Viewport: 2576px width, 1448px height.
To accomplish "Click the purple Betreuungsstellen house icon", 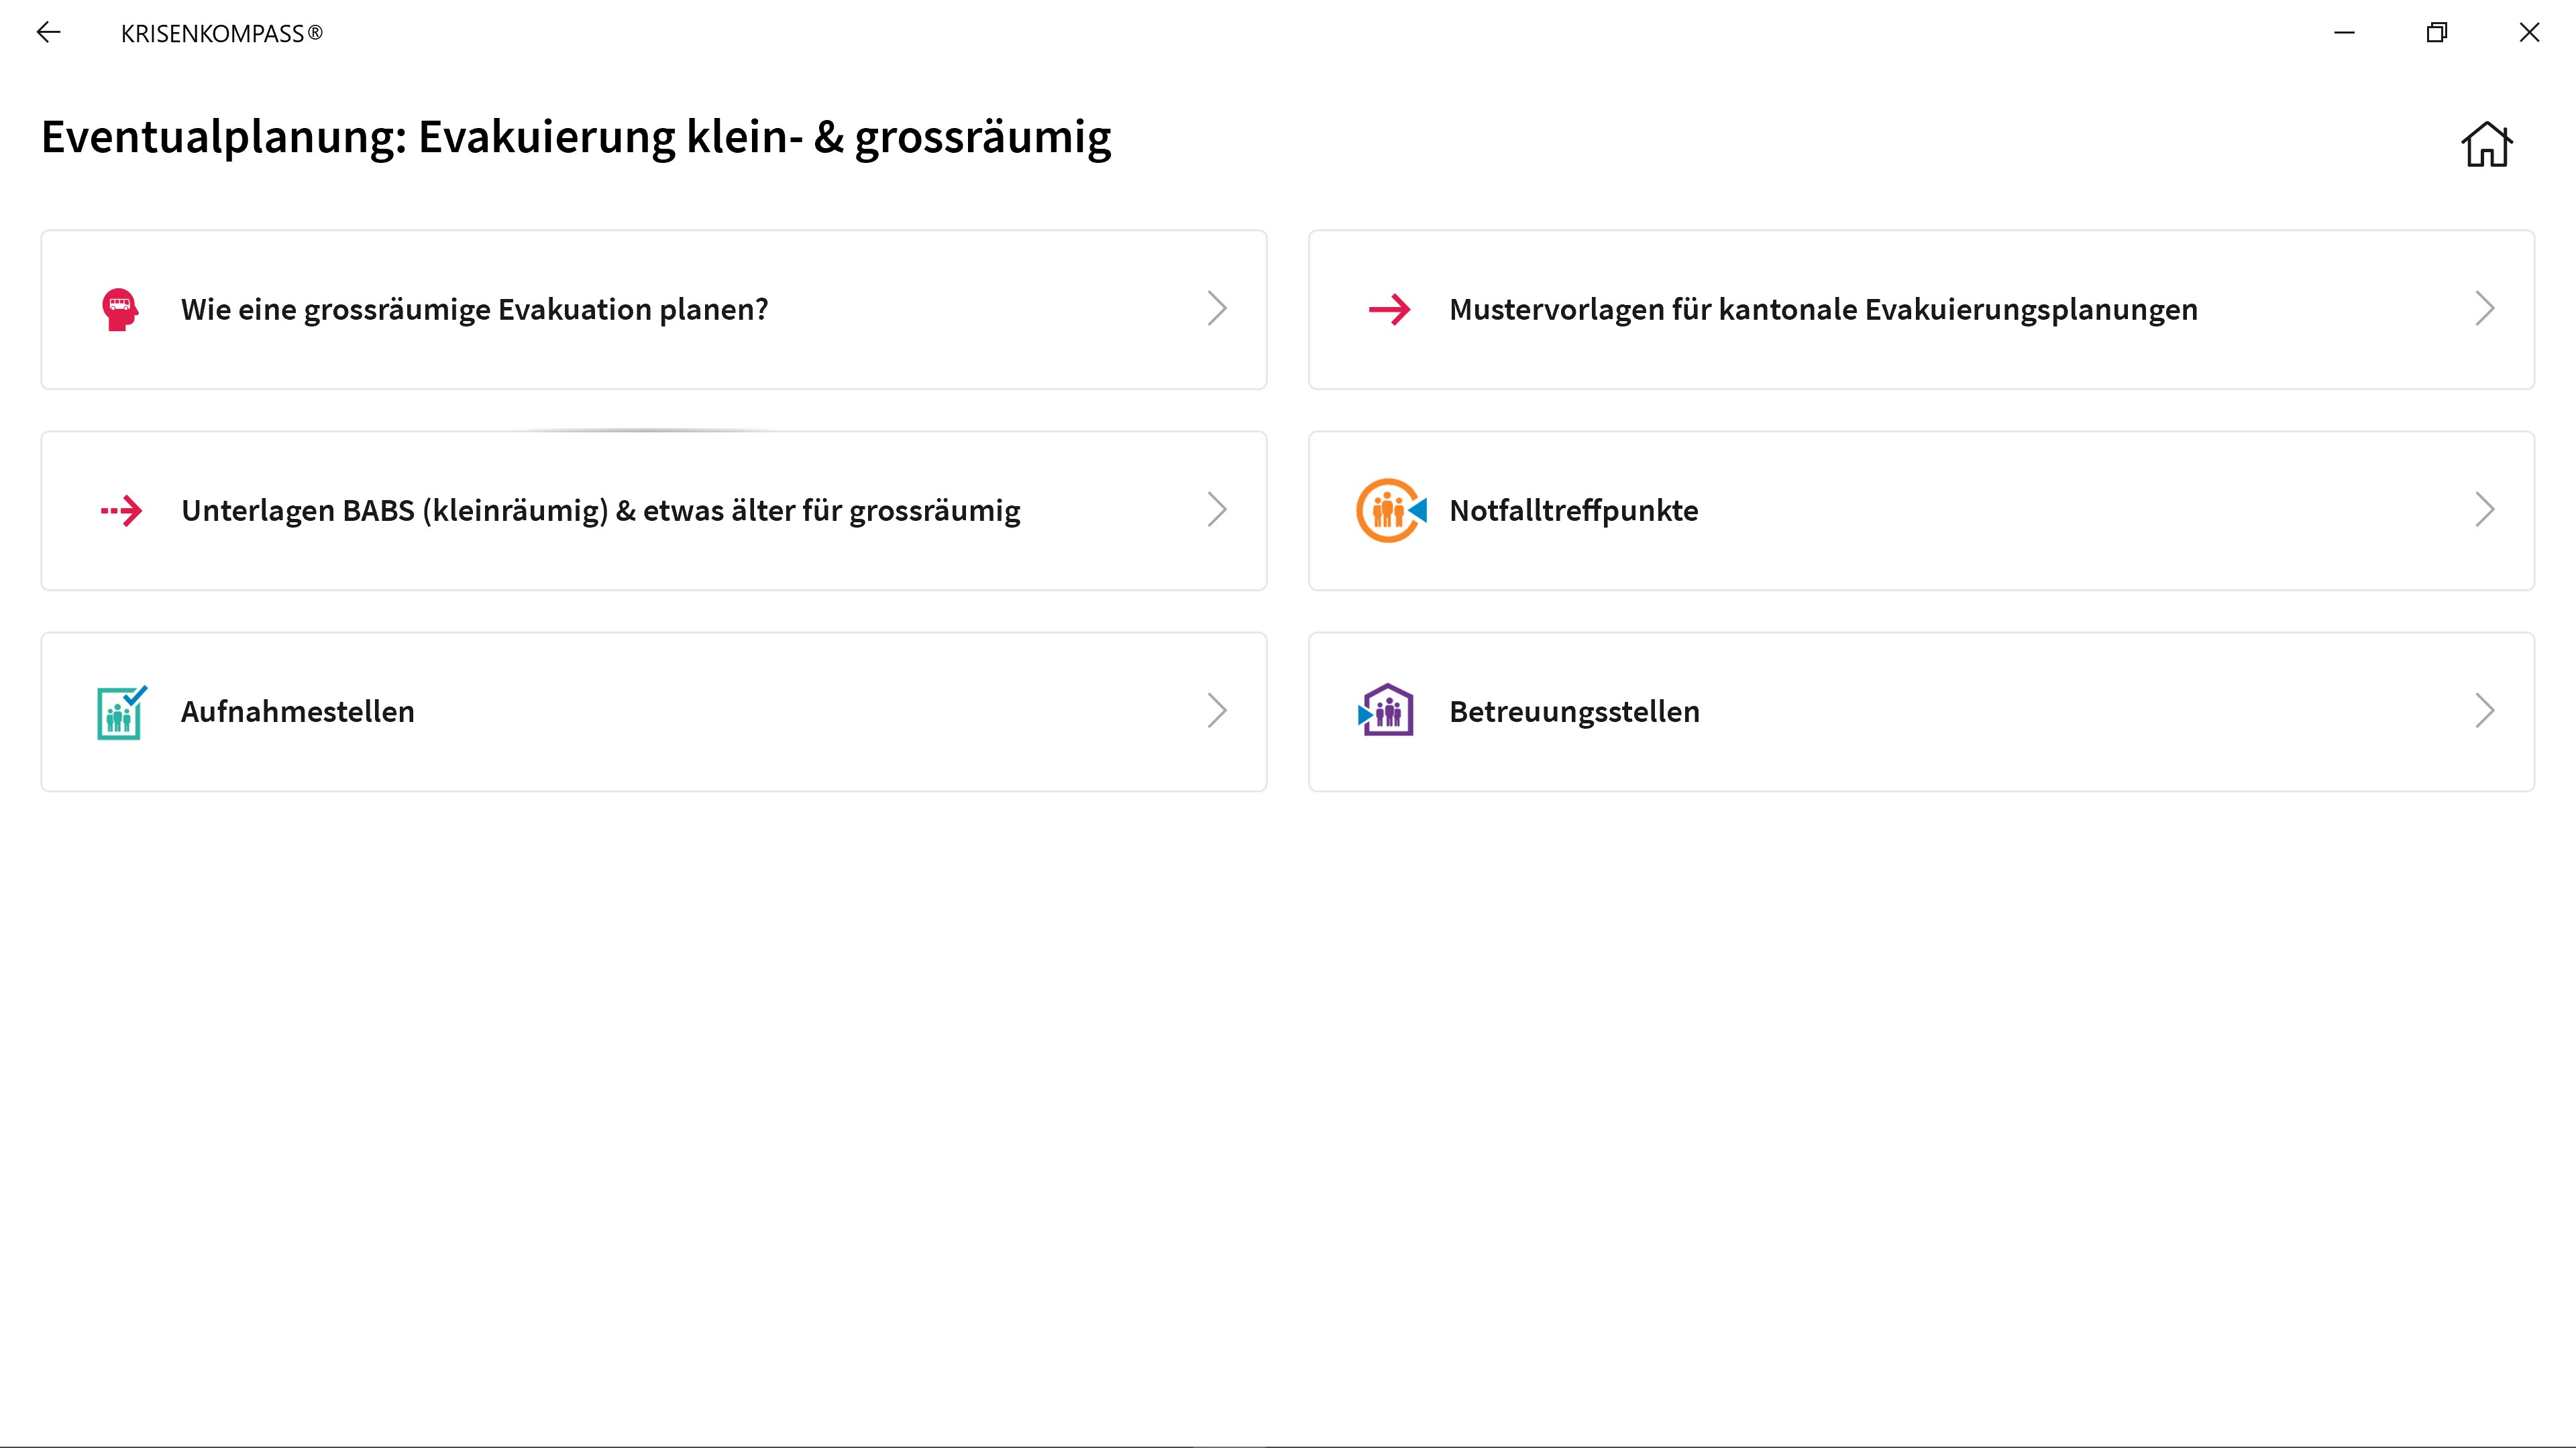I will tap(1387, 711).
